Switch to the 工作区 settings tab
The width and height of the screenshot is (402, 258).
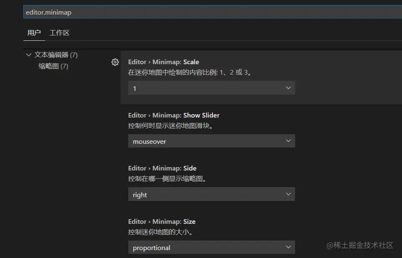point(59,33)
